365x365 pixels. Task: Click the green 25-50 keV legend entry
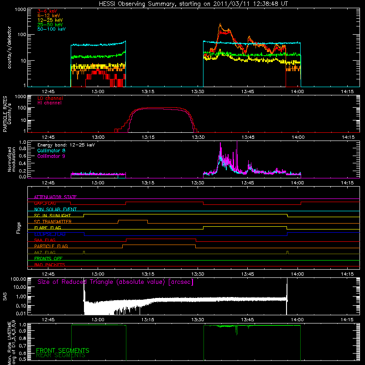tap(50, 25)
